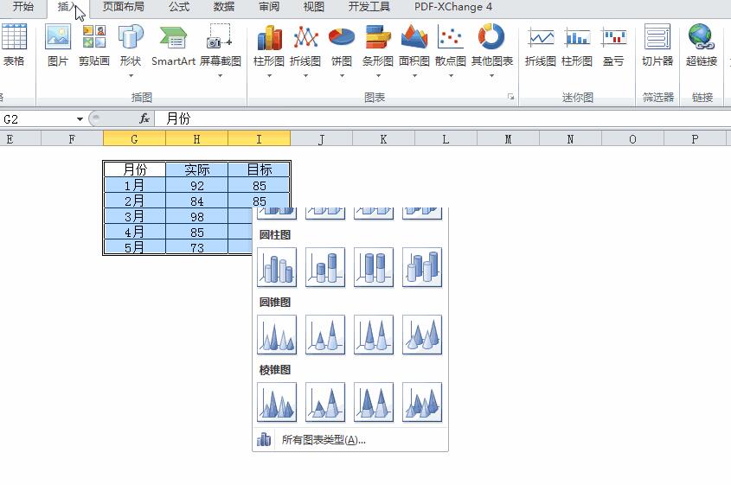The height and width of the screenshot is (485, 731).
Task: Click the formula bar containing 月份
Action: pos(433,118)
